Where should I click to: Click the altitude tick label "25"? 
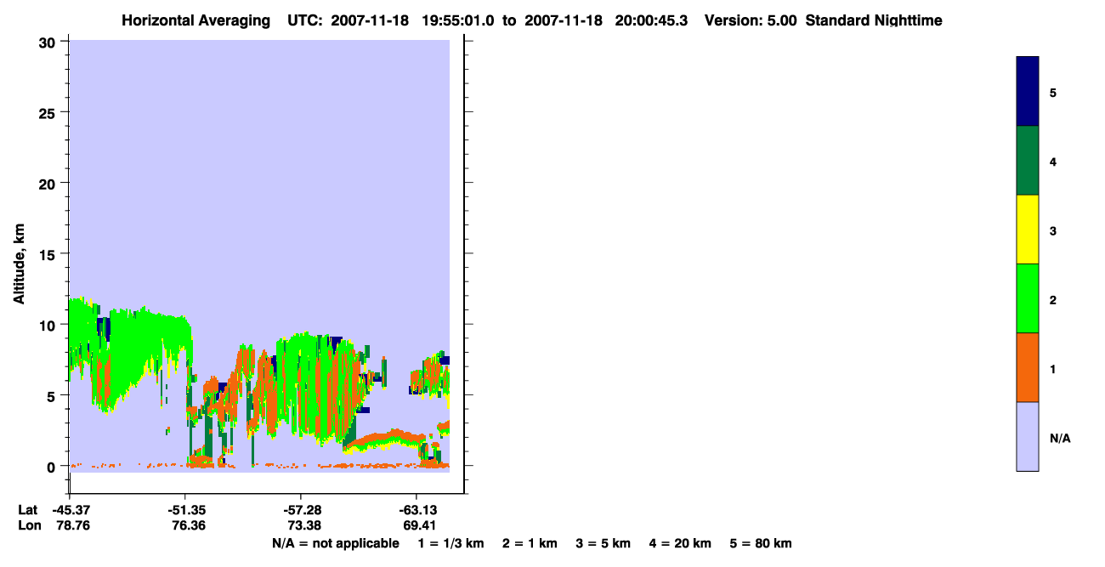coord(49,113)
